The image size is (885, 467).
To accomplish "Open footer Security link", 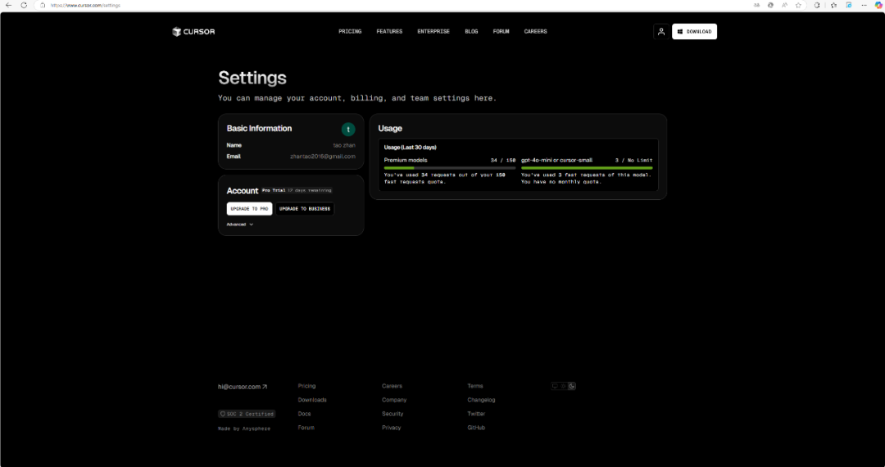I will (x=393, y=414).
